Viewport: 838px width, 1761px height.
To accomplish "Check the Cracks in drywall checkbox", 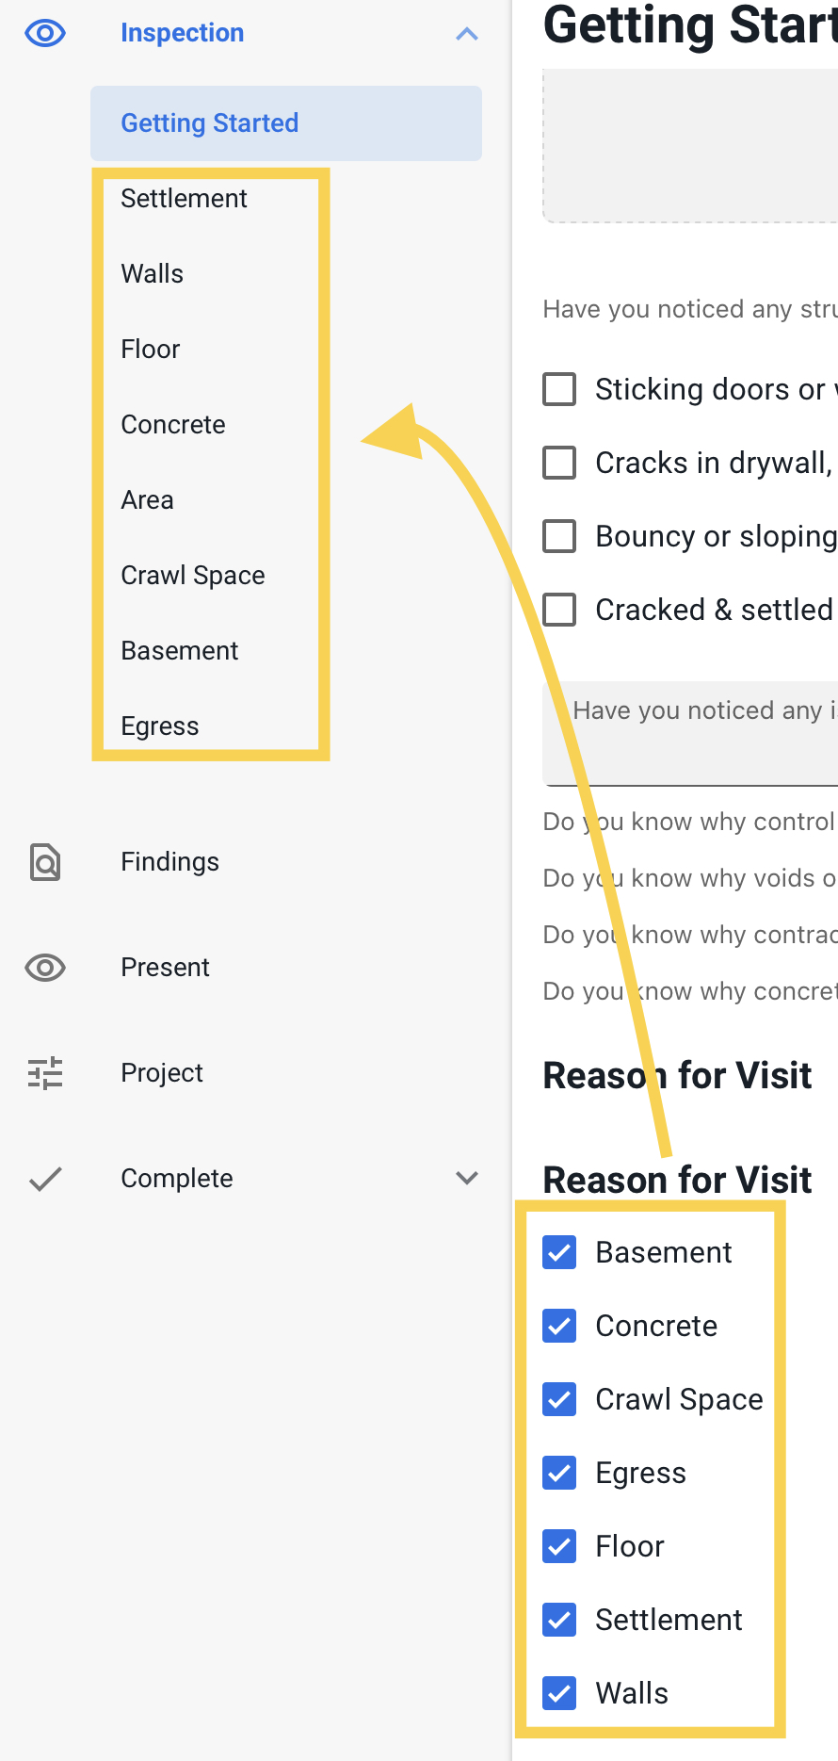I will [x=559, y=463].
